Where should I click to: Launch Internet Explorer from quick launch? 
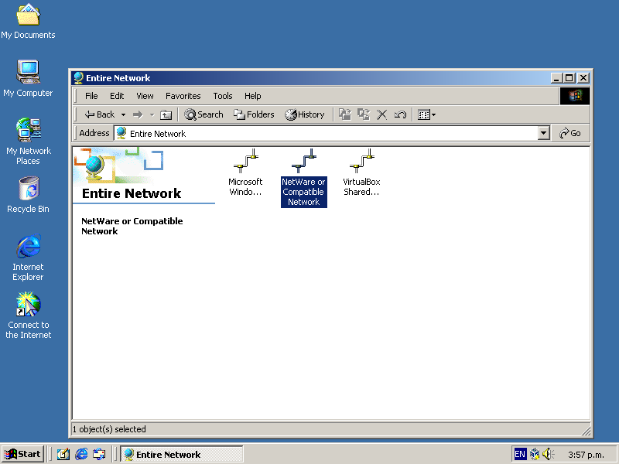pyautogui.click(x=81, y=455)
